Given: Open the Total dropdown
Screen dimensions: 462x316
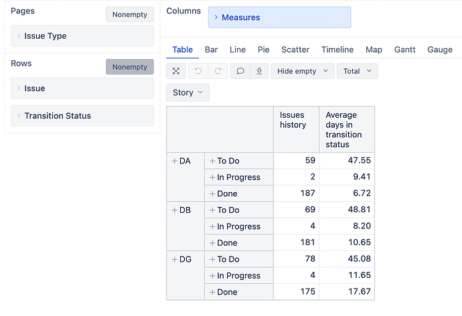Looking at the screenshot, I should [357, 71].
